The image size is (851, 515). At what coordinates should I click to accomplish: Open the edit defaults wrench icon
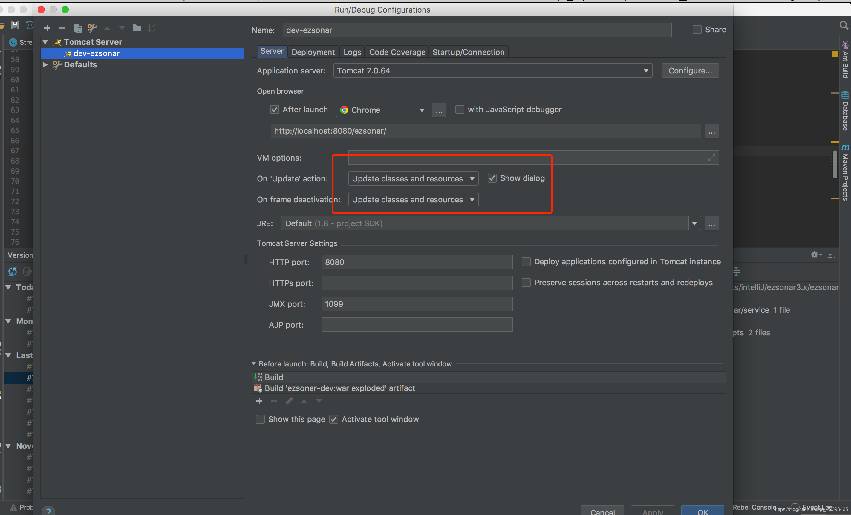tap(92, 28)
